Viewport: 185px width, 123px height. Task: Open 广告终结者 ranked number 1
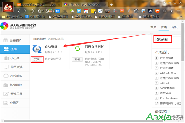167,58
